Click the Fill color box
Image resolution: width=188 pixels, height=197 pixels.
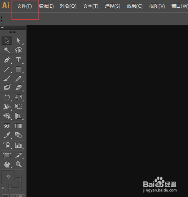8,177
